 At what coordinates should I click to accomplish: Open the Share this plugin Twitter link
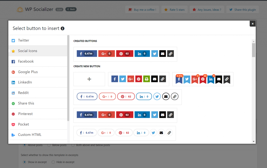(x=242, y=9)
